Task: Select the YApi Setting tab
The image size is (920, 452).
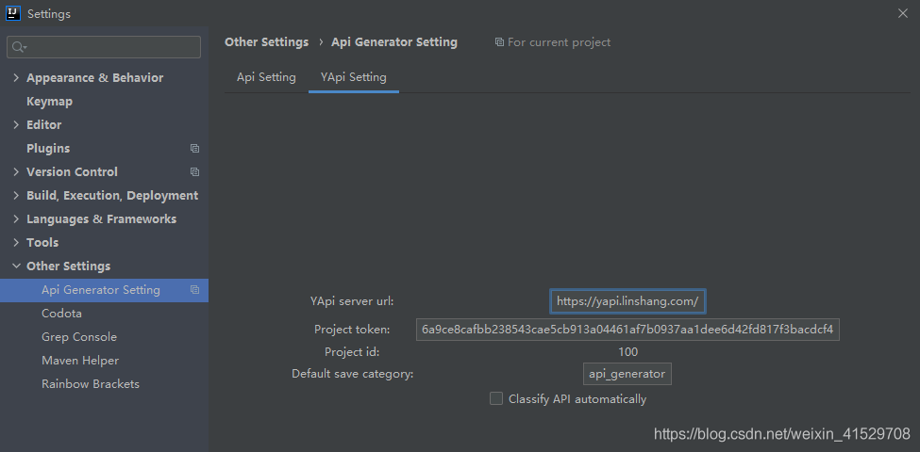Action: point(354,77)
